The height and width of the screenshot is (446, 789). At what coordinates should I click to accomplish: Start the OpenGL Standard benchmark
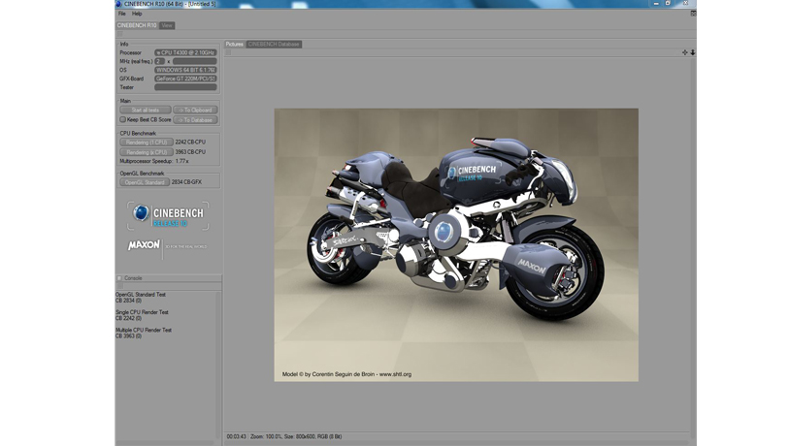point(145,182)
